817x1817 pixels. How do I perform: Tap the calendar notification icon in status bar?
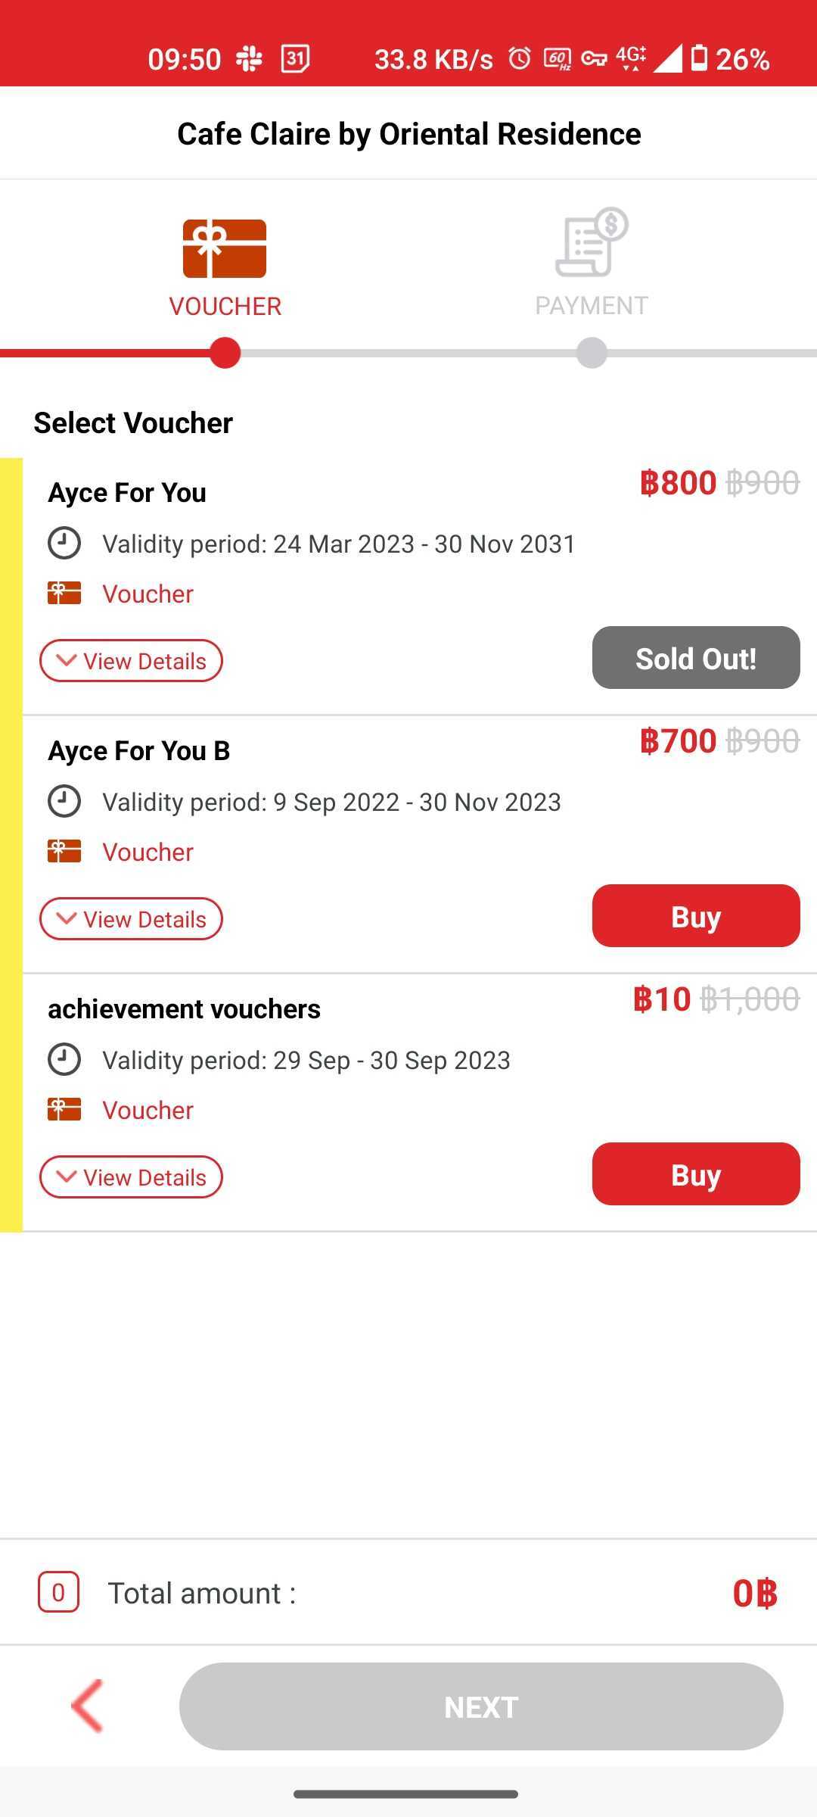pyautogui.click(x=295, y=58)
